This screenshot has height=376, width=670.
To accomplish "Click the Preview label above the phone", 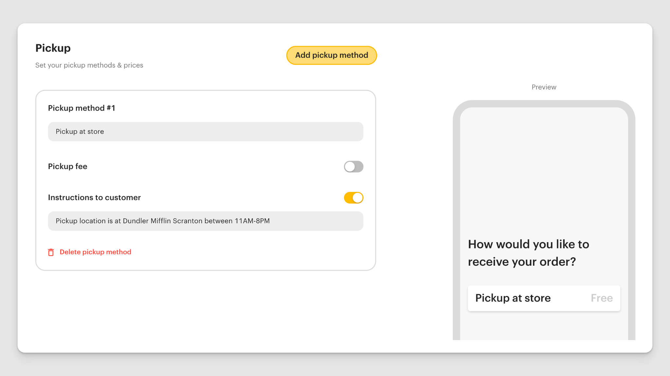I will pos(543,87).
